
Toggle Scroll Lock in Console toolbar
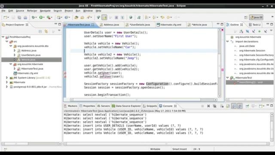point(228,106)
